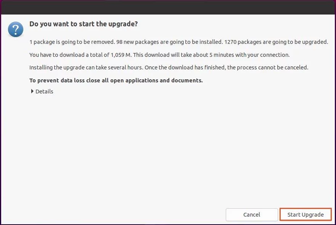Screen dimensions: 336x225
Task: Click the "1270 packages" upgraded sentence
Action: click(276, 42)
